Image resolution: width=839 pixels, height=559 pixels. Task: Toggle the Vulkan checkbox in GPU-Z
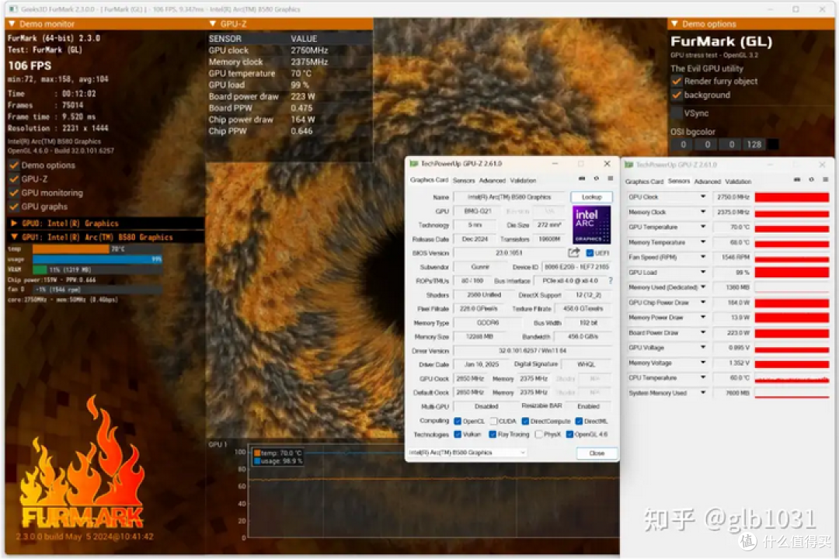click(458, 434)
